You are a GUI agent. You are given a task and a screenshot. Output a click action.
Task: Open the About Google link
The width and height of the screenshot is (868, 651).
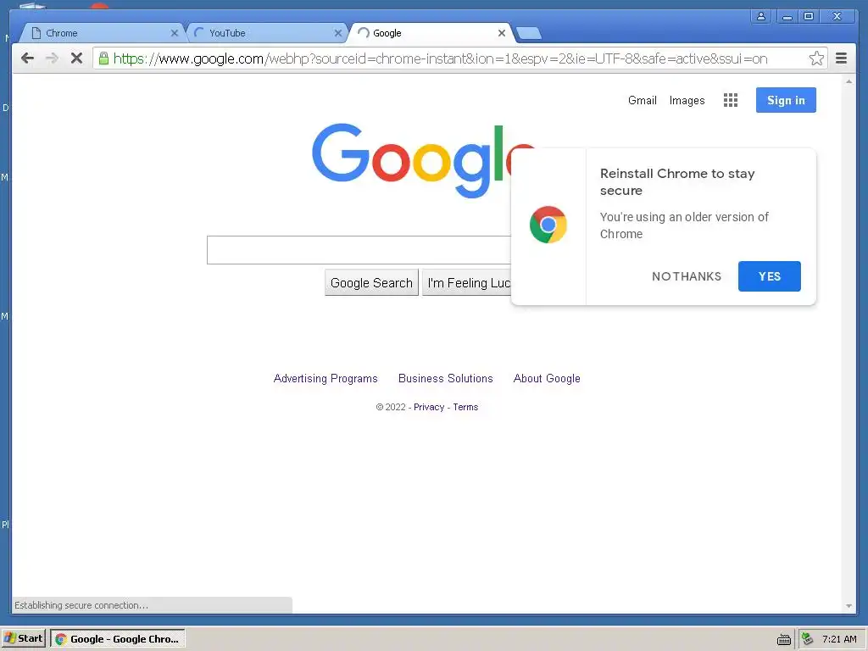[x=547, y=379]
